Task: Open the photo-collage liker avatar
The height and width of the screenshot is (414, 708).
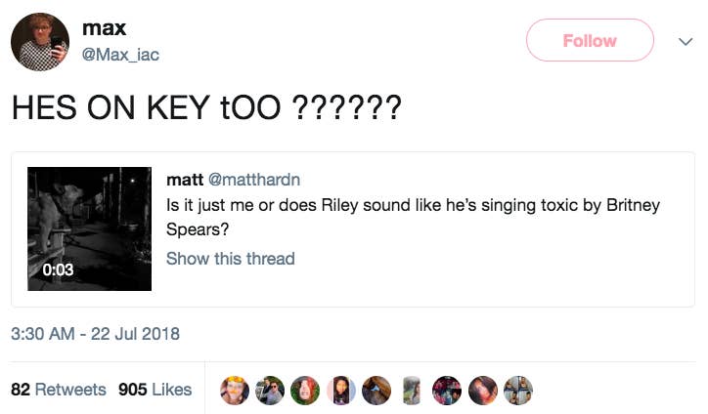Action: point(517,390)
